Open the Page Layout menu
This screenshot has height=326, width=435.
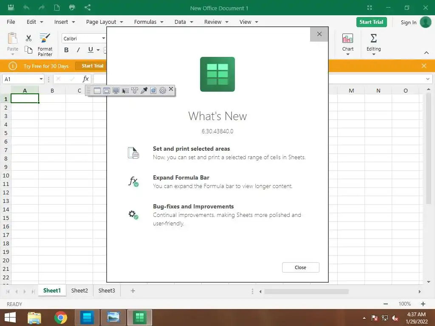click(105, 22)
